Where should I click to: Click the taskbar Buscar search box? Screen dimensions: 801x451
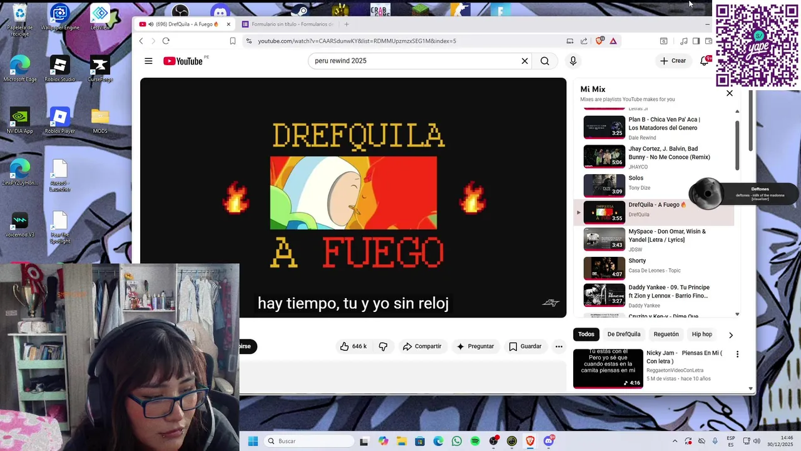[x=309, y=441]
